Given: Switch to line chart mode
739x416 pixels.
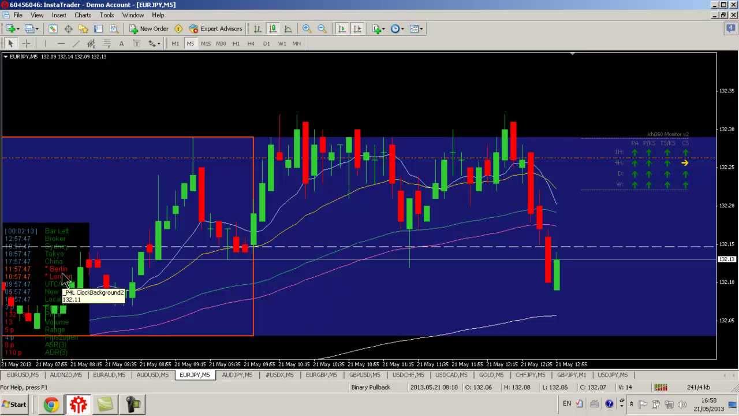Looking at the screenshot, I should click(288, 28).
